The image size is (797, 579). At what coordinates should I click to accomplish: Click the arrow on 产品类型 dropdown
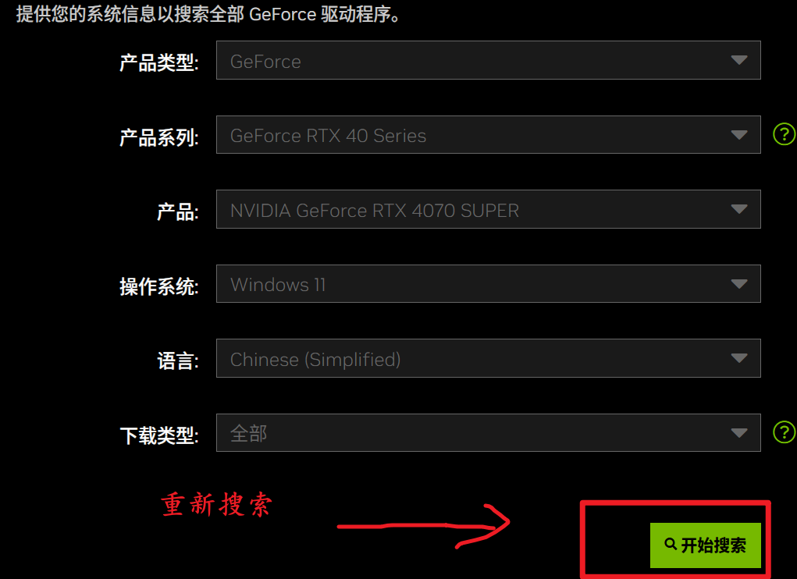tap(738, 60)
